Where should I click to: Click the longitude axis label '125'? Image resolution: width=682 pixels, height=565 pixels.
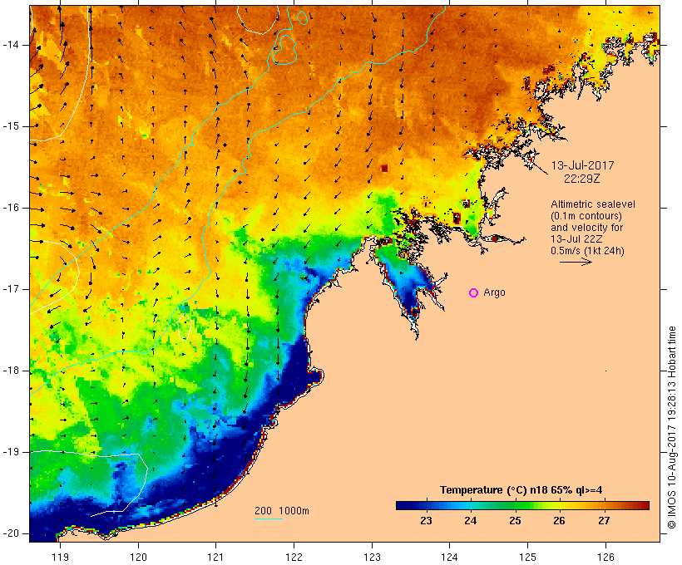(527, 557)
